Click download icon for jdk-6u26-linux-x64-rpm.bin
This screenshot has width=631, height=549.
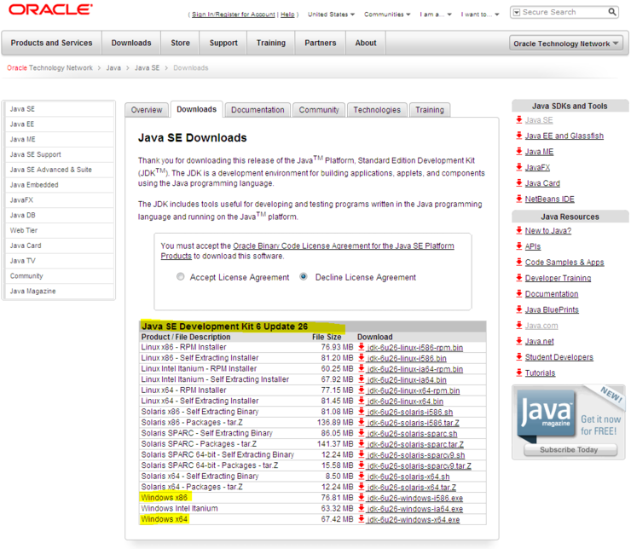362,390
